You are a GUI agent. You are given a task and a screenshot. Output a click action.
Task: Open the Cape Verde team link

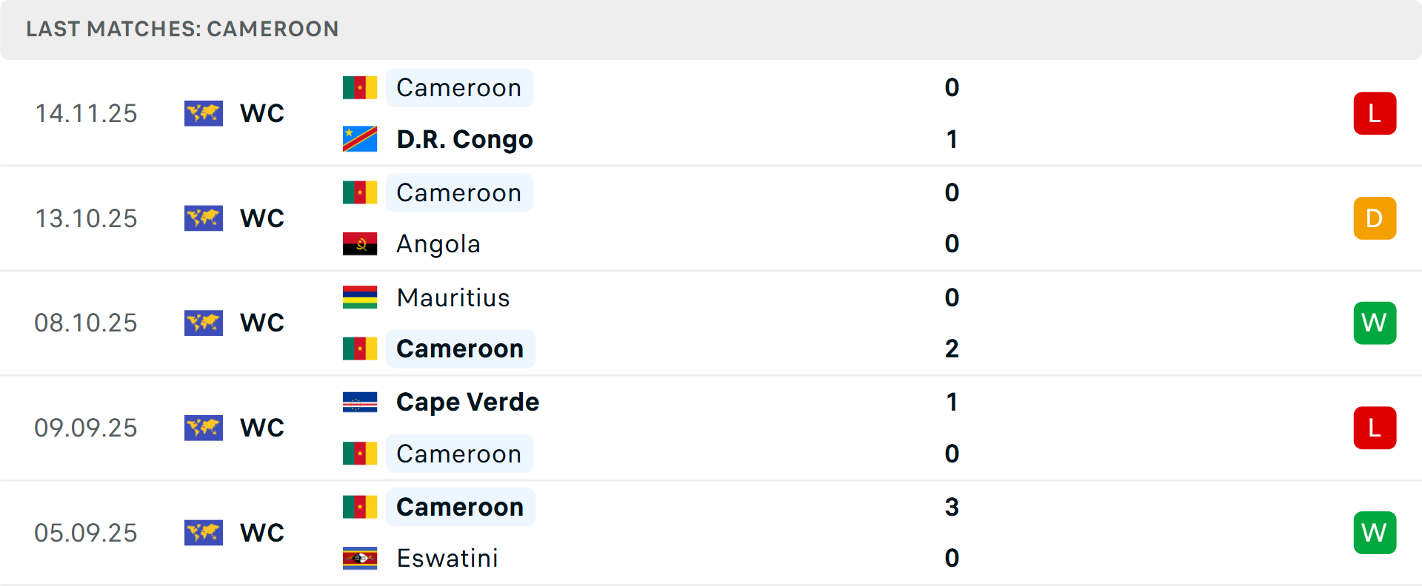(x=467, y=402)
